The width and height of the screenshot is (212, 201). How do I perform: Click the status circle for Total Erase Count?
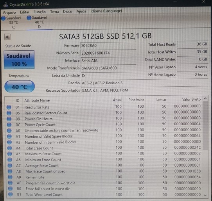pos(9,148)
